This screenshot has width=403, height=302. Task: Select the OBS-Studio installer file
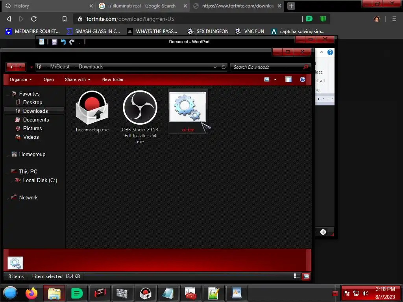pyautogui.click(x=140, y=117)
